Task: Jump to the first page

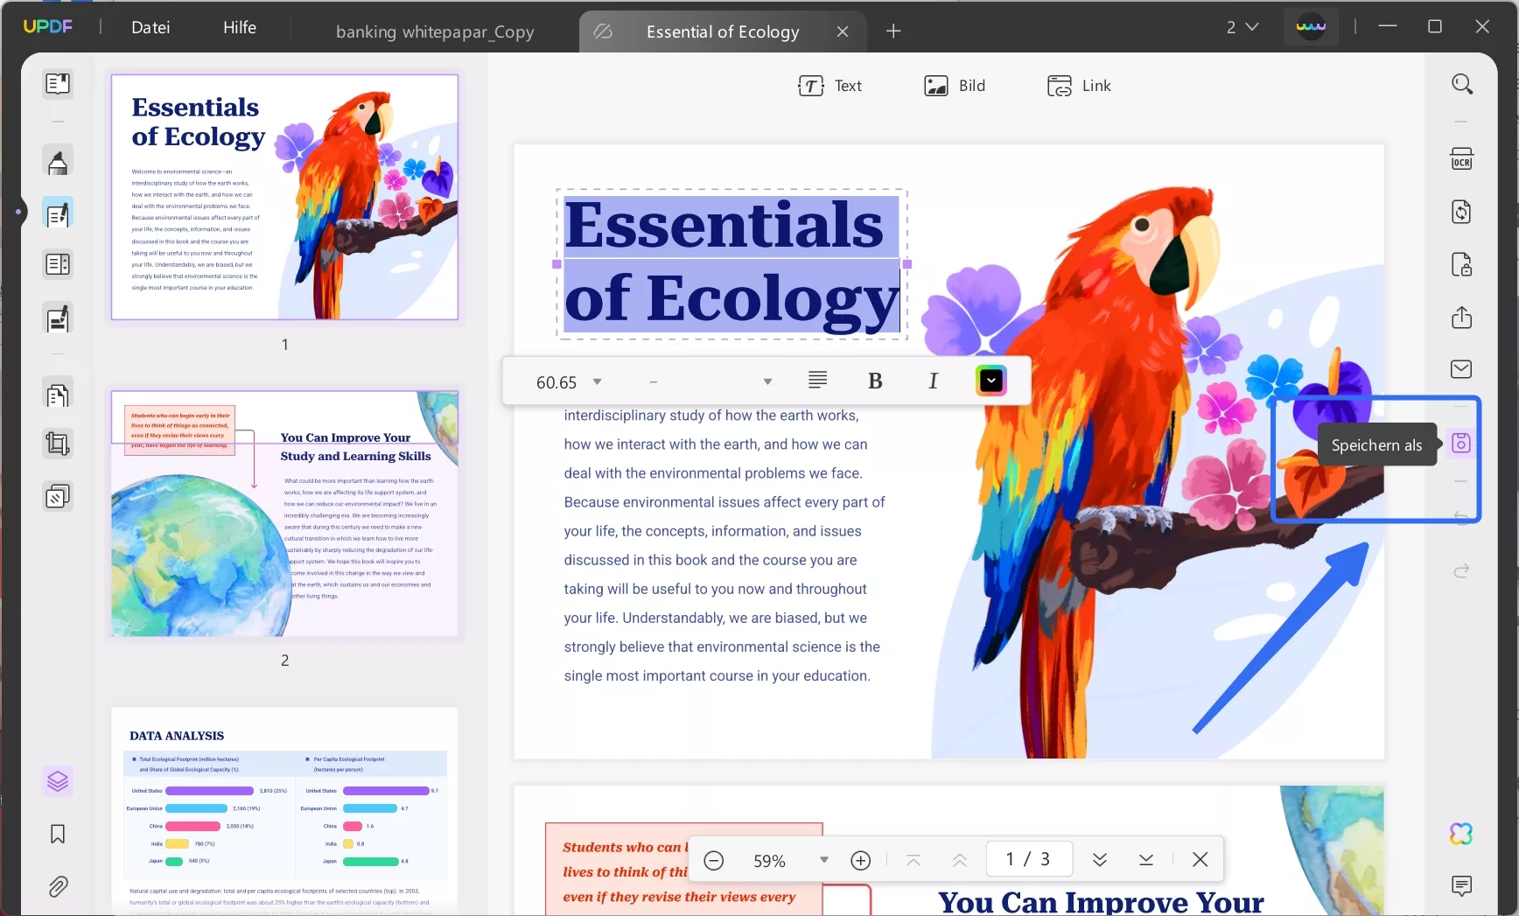Action: (913, 860)
